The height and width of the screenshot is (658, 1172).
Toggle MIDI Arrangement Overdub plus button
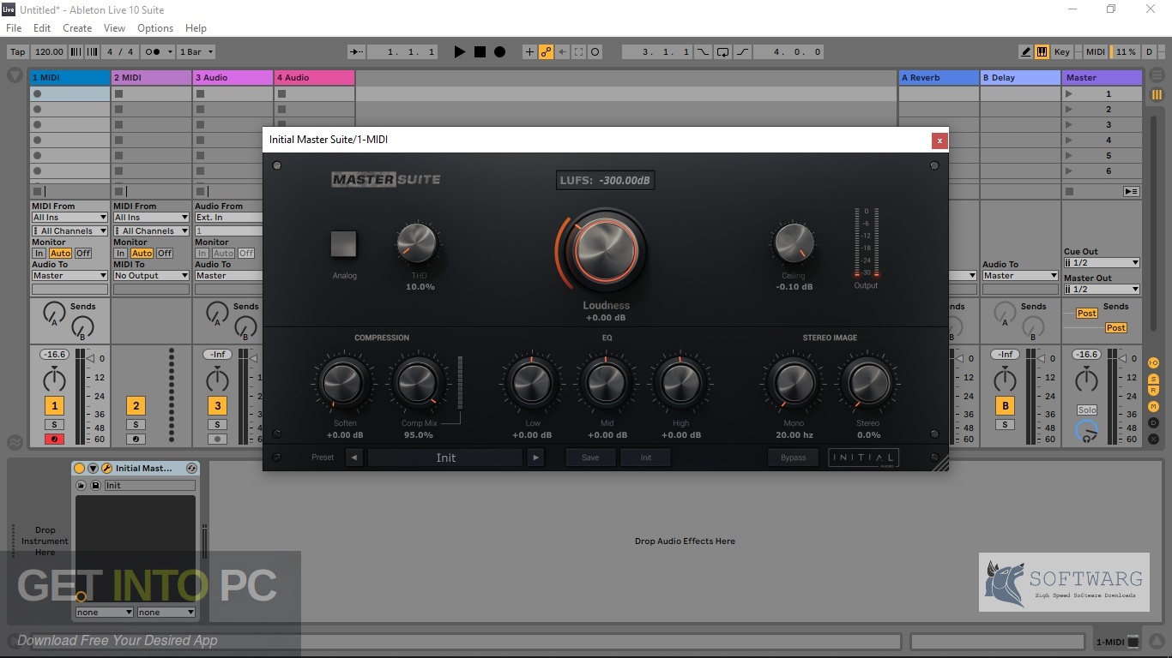point(529,51)
